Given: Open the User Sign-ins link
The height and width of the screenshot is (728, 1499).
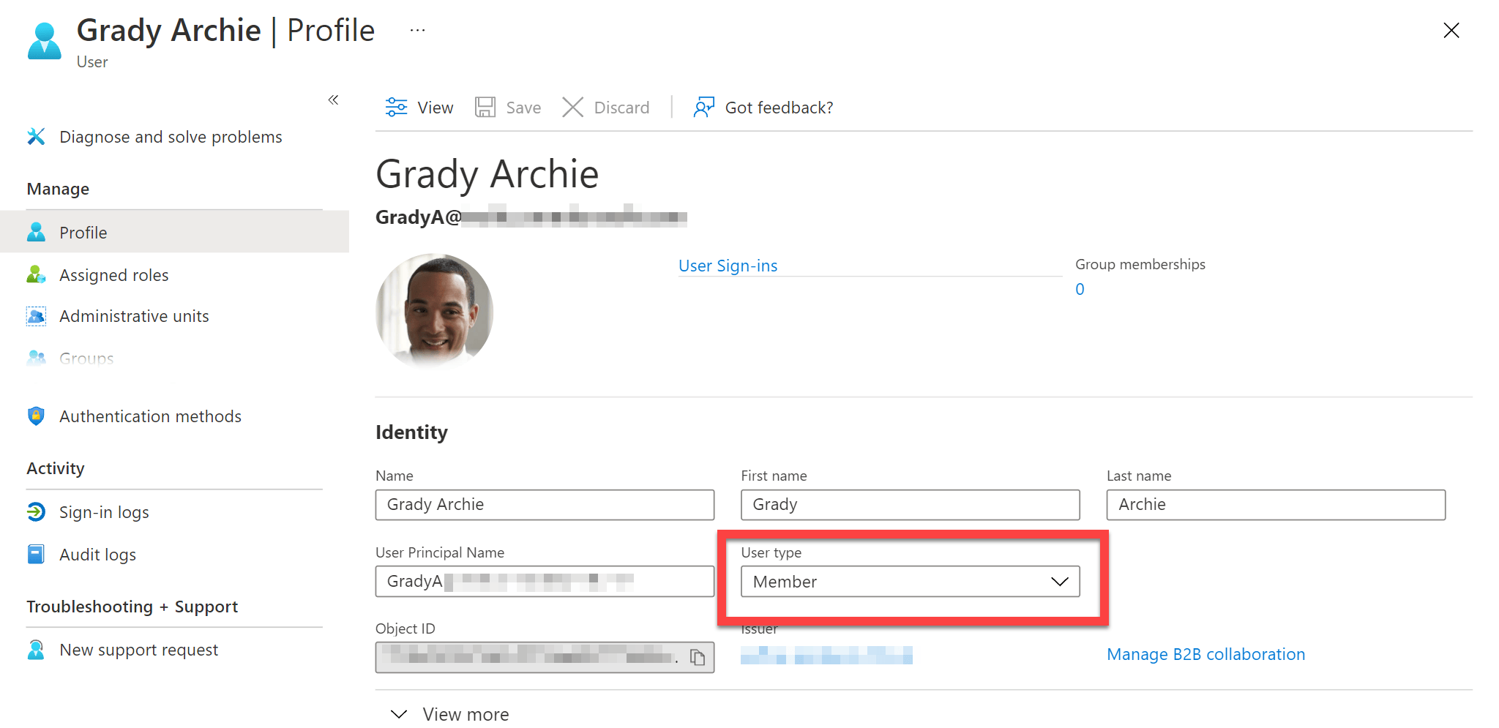Looking at the screenshot, I should click(728, 266).
